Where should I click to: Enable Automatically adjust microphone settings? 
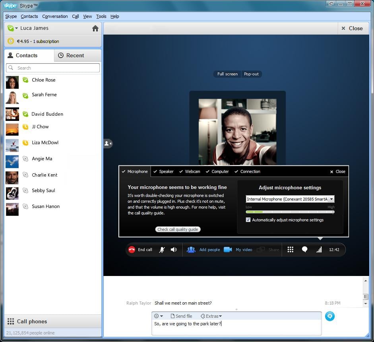(248, 220)
